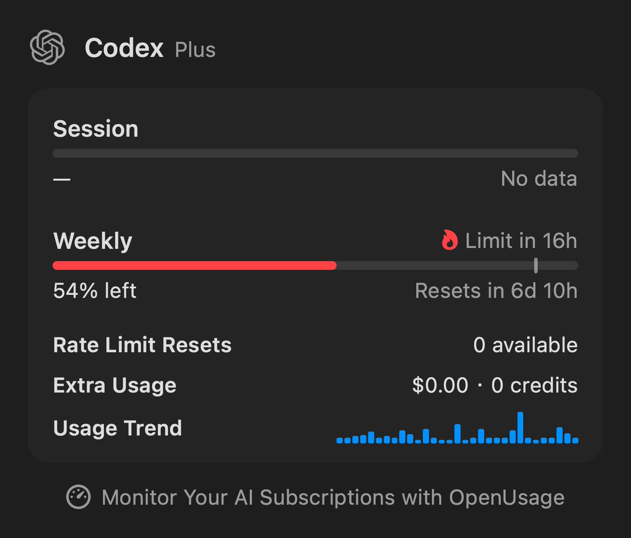Click Resets in 6d 10h text

(496, 291)
